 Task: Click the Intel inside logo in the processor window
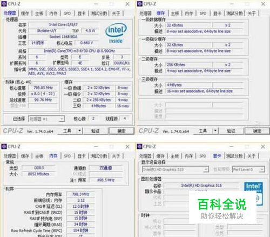(116, 34)
